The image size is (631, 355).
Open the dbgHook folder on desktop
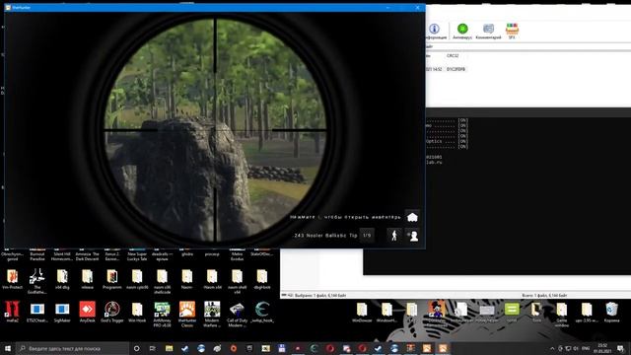[x=262, y=279]
